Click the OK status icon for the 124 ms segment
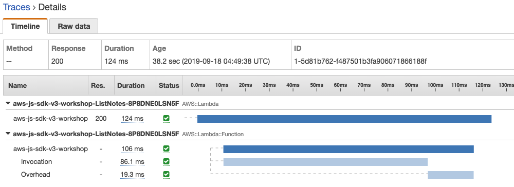The width and height of the screenshot is (514, 187). click(x=166, y=119)
